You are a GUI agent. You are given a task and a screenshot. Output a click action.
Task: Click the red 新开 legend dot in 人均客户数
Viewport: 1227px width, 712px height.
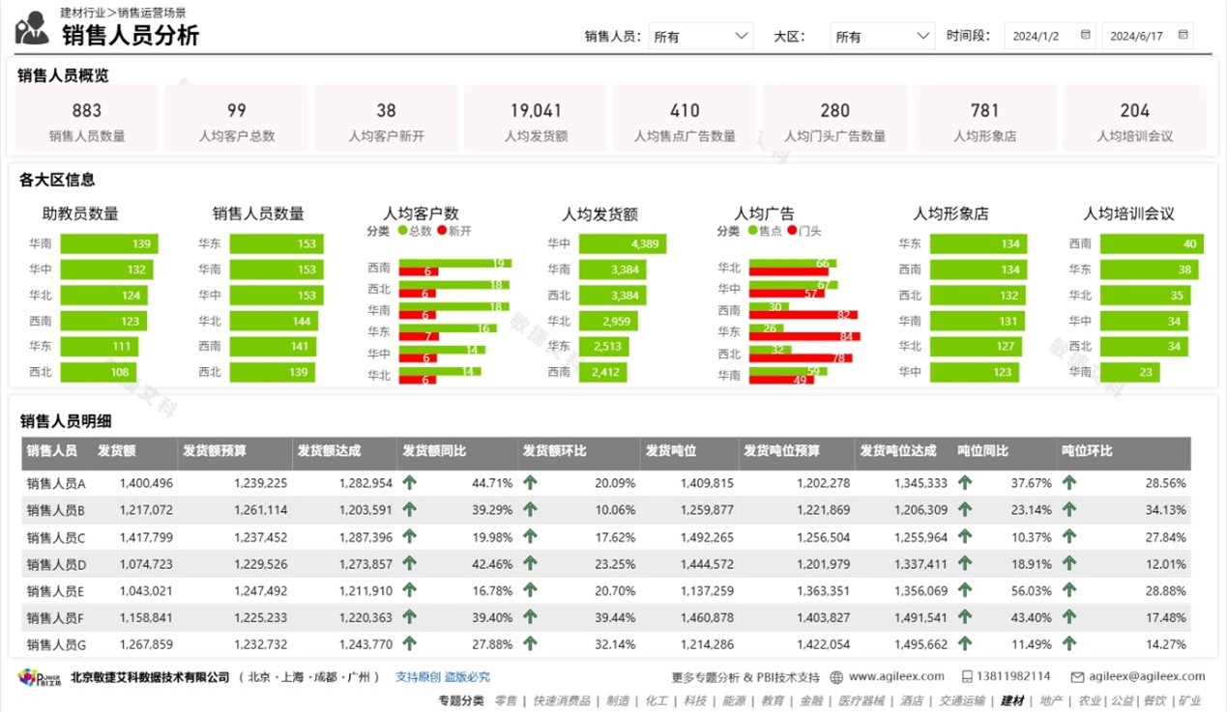[442, 232]
